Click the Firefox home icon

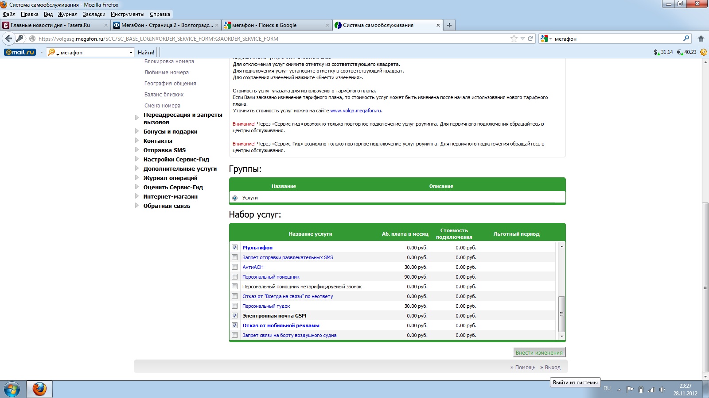pos(701,38)
